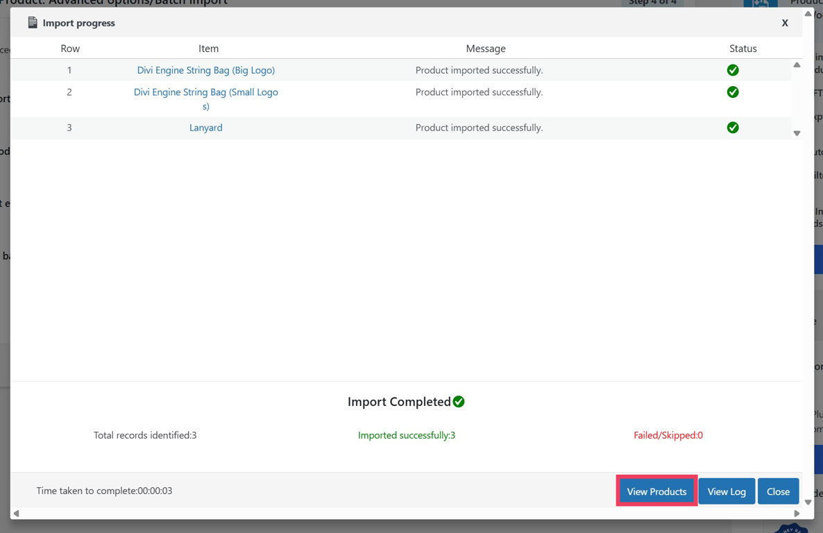Click the green success check on row 1
The height and width of the screenshot is (533, 823).
tap(733, 69)
